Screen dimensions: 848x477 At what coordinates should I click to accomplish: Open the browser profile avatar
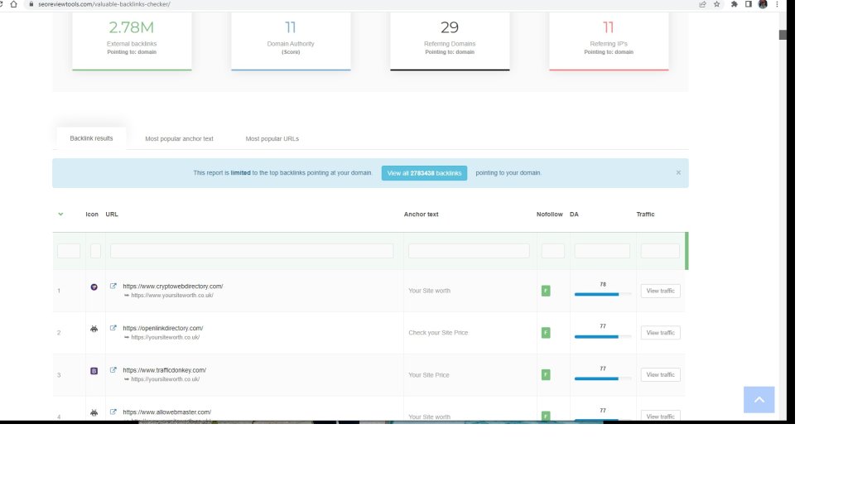pyautogui.click(x=763, y=4)
